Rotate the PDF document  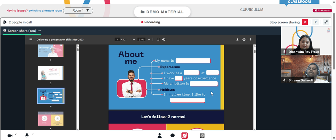tap(164, 39)
